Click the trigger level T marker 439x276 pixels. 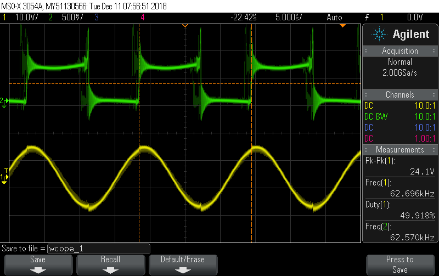(x=6, y=171)
